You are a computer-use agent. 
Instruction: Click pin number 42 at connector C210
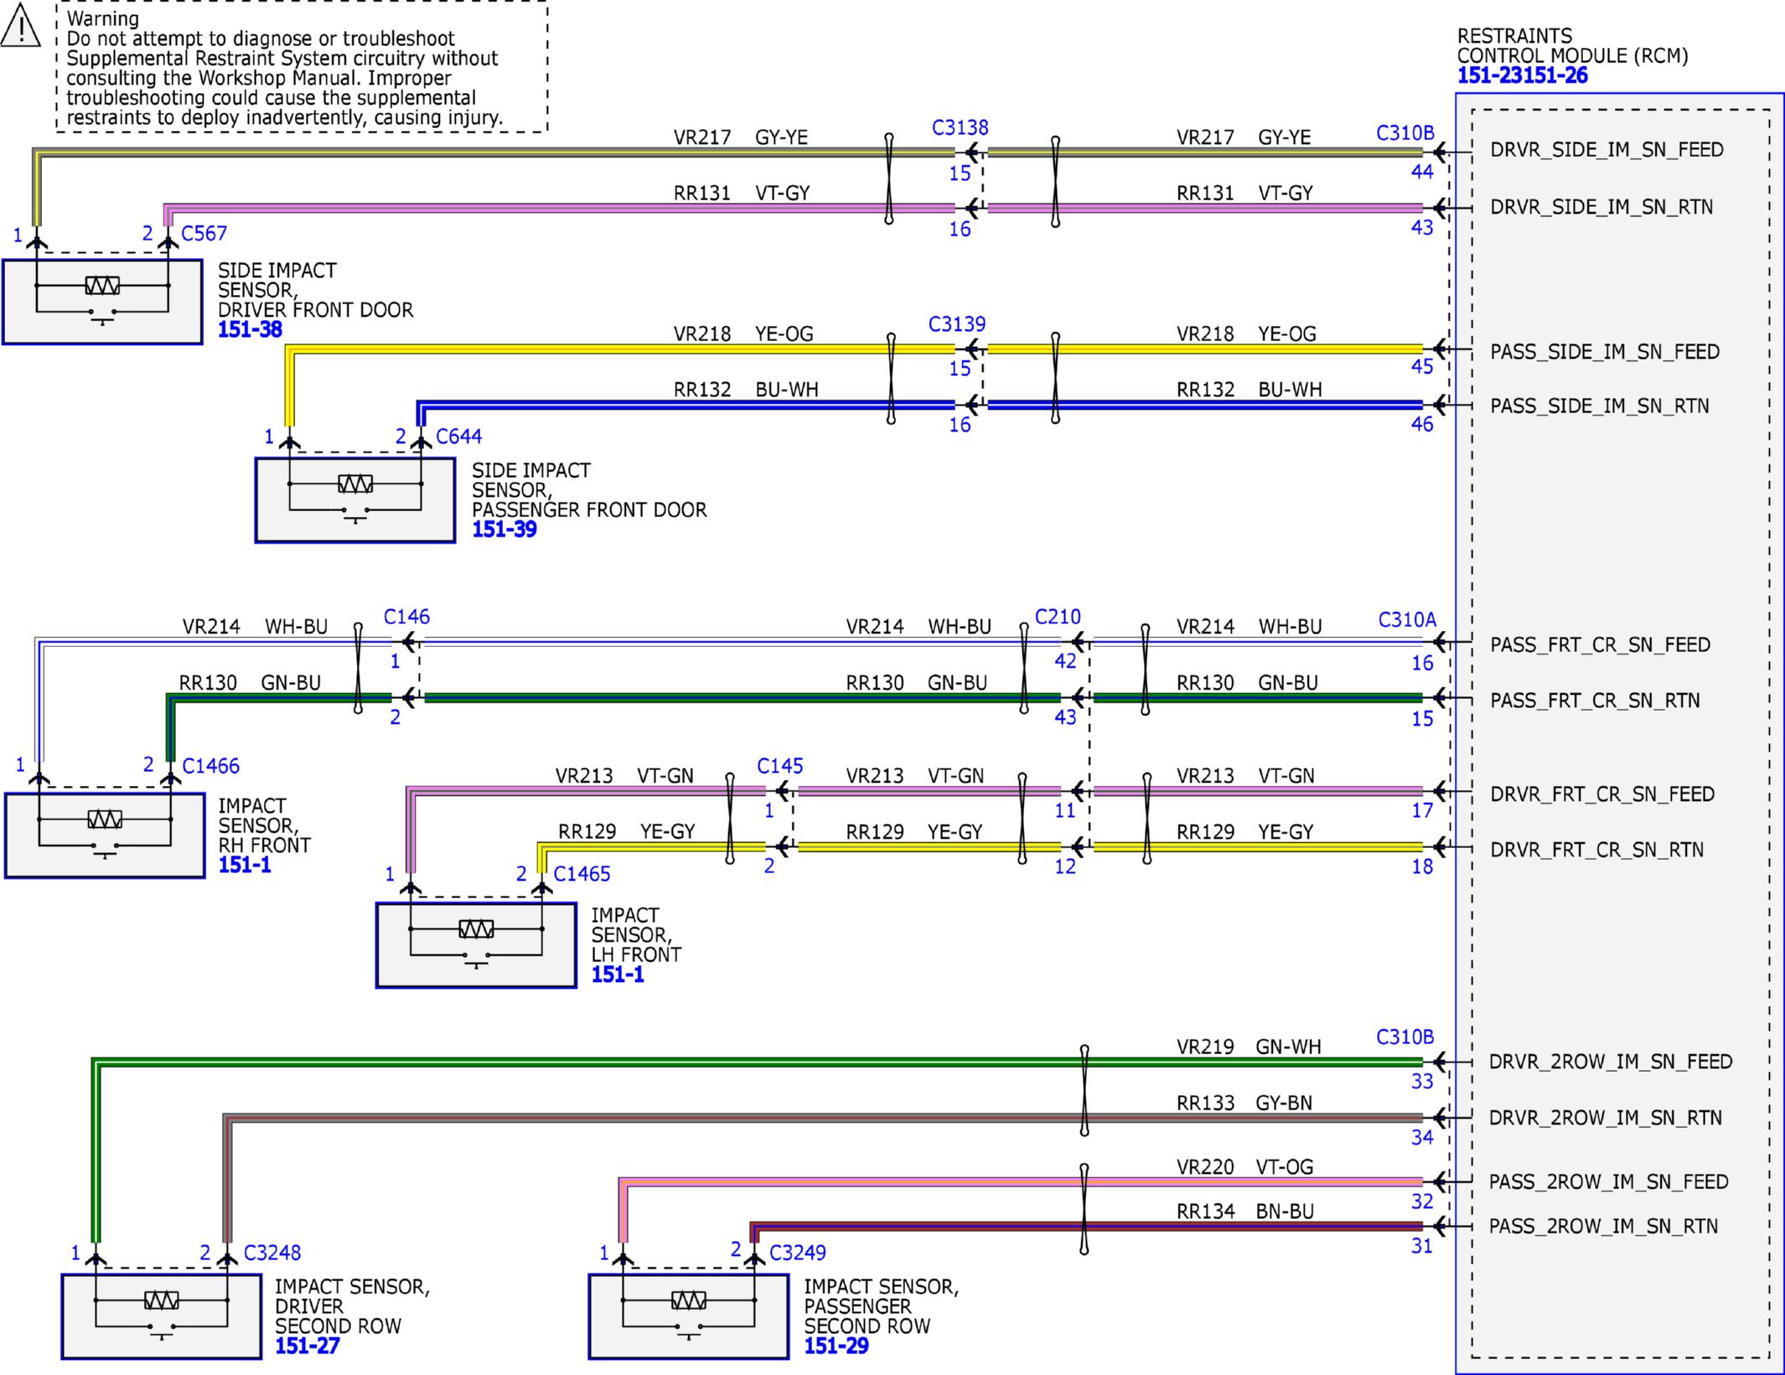pos(1065,661)
